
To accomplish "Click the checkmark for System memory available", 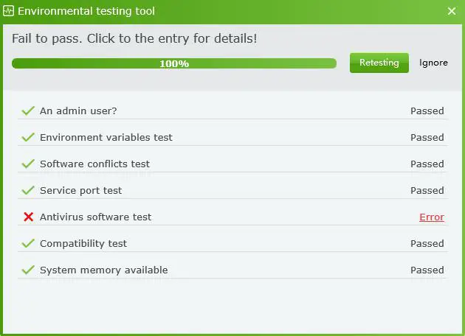I will pos(29,270).
